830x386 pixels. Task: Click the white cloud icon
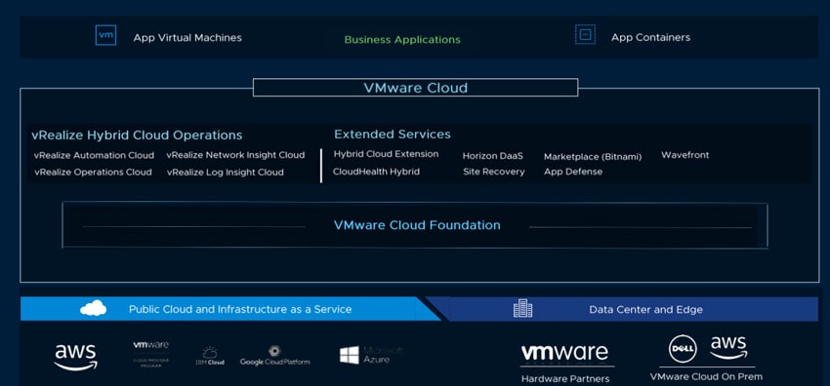(x=93, y=308)
